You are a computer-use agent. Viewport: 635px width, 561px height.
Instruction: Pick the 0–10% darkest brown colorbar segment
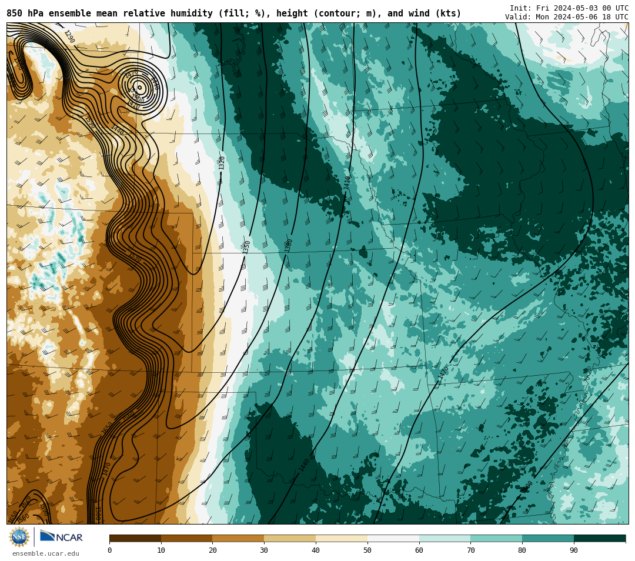[135, 539]
